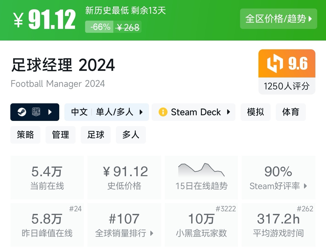Select the 管理 tag
Image resolution: width=326 pixels, height=248 pixels.
click(61, 135)
